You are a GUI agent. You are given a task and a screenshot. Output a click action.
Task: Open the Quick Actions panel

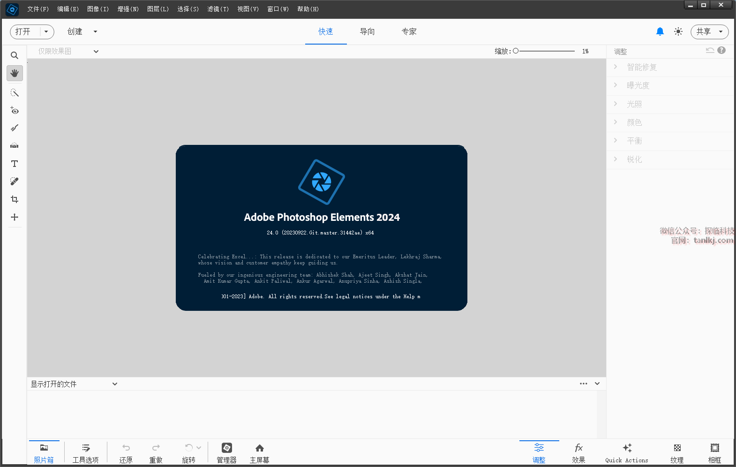626,453
